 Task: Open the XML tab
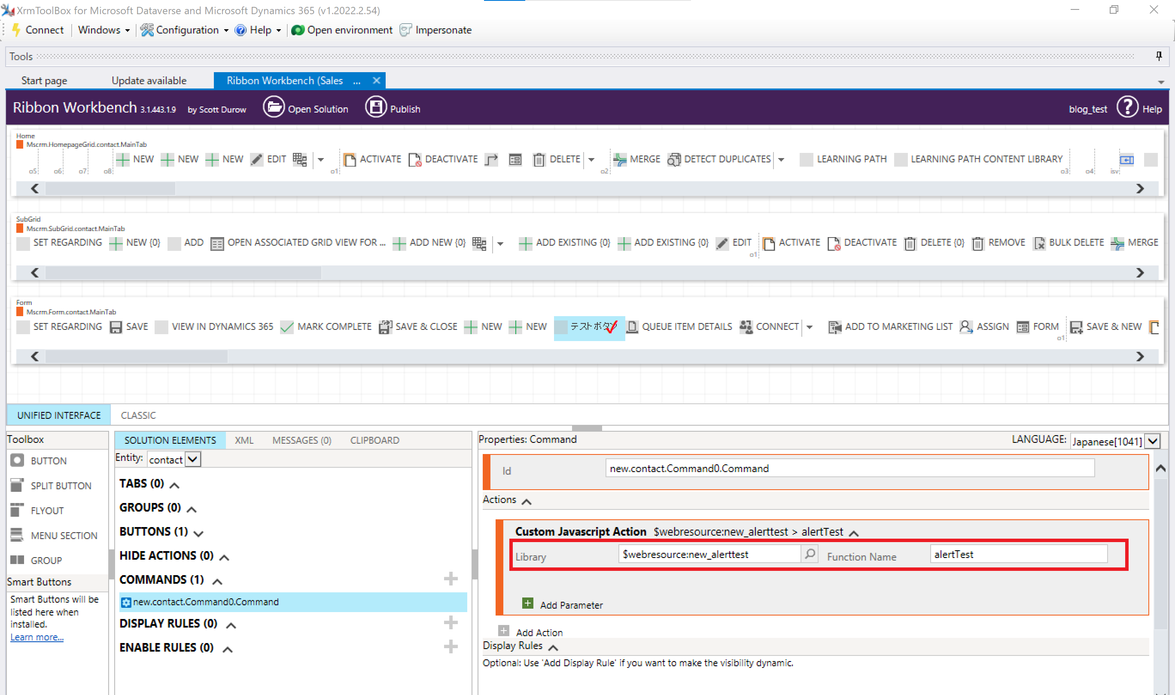pyautogui.click(x=244, y=440)
